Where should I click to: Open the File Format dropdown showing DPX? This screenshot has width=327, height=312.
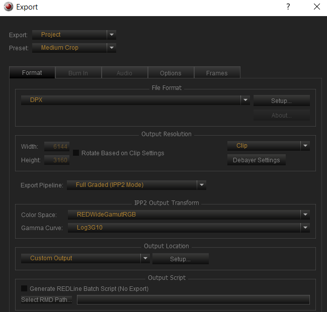click(x=135, y=100)
